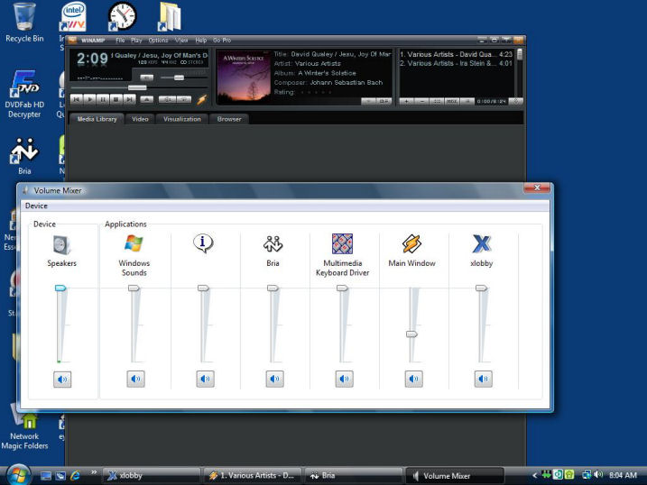Viewport: 647px width, 485px height.
Task: Select playlist track 2 Ira Stein
Action: tap(456, 63)
